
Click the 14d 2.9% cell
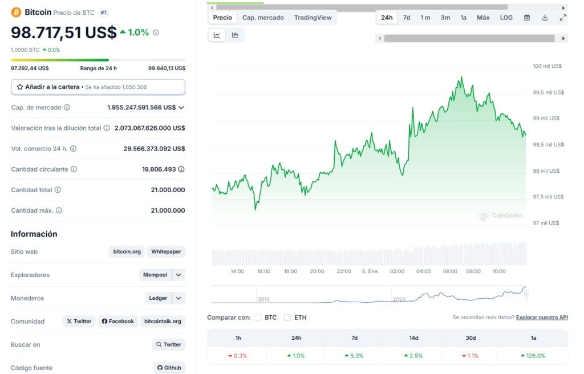(413, 356)
